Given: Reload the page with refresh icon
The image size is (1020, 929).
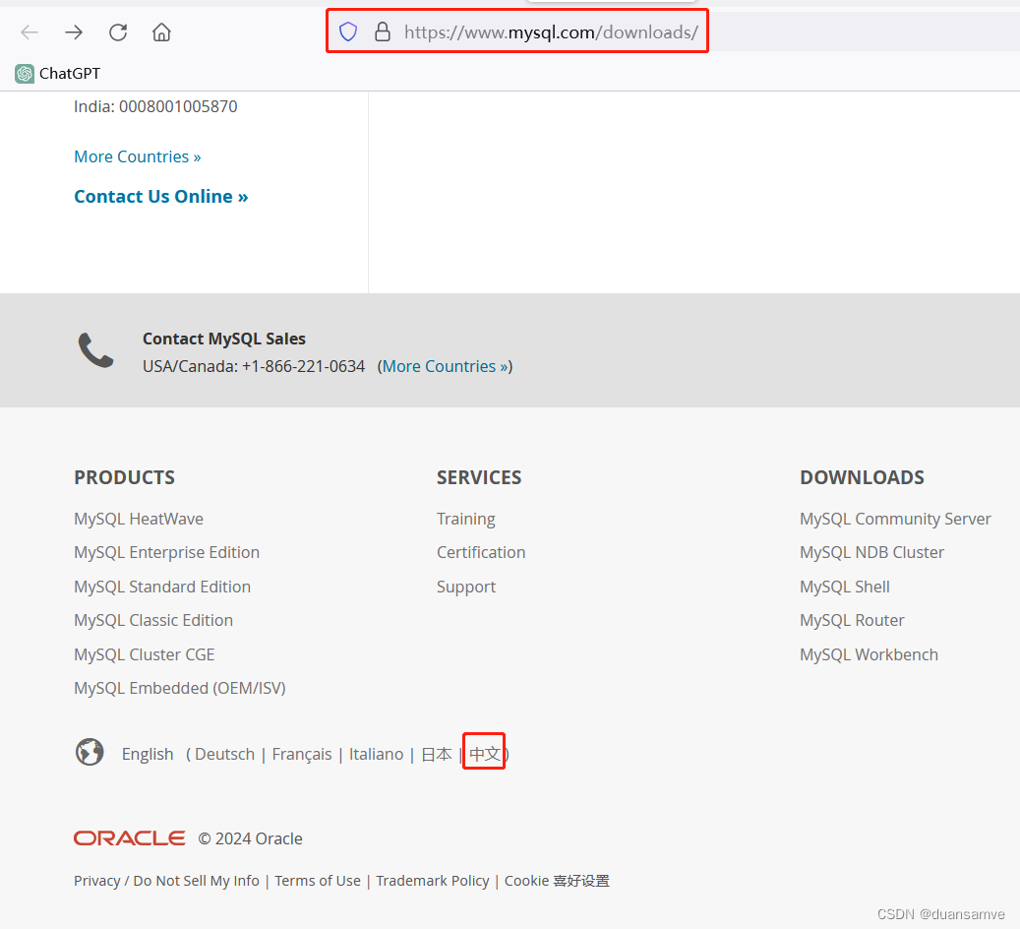Looking at the screenshot, I should click(x=118, y=31).
